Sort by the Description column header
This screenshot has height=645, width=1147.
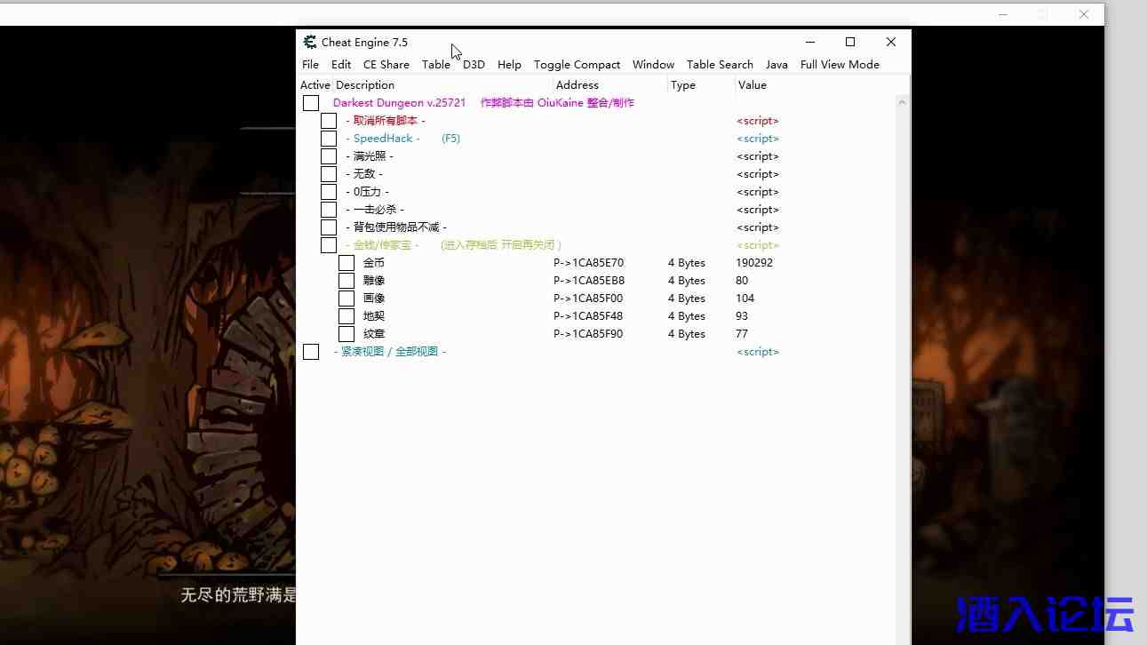click(x=365, y=85)
